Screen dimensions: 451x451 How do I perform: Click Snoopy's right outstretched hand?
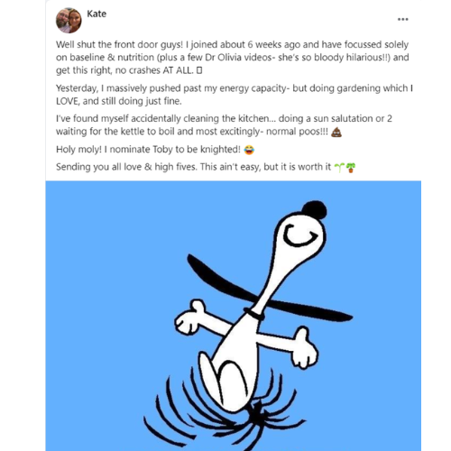click(x=305, y=348)
